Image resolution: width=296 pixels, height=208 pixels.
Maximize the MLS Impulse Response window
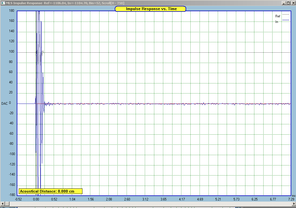pyautogui.click(x=288, y=3)
